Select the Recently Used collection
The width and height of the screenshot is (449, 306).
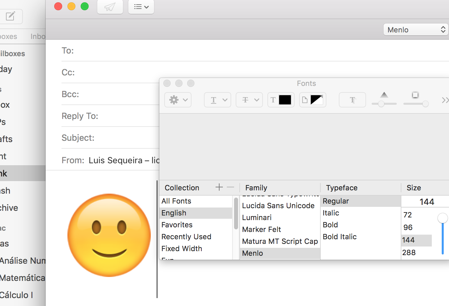186,237
